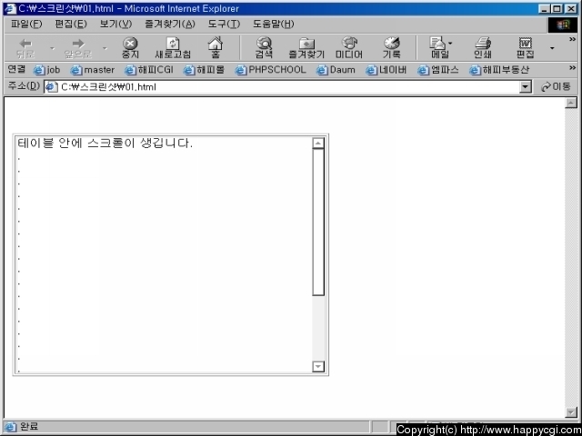The width and height of the screenshot is (582, 436).
Task: Maximize the Internet Explorer window
Action: [557, 8]
